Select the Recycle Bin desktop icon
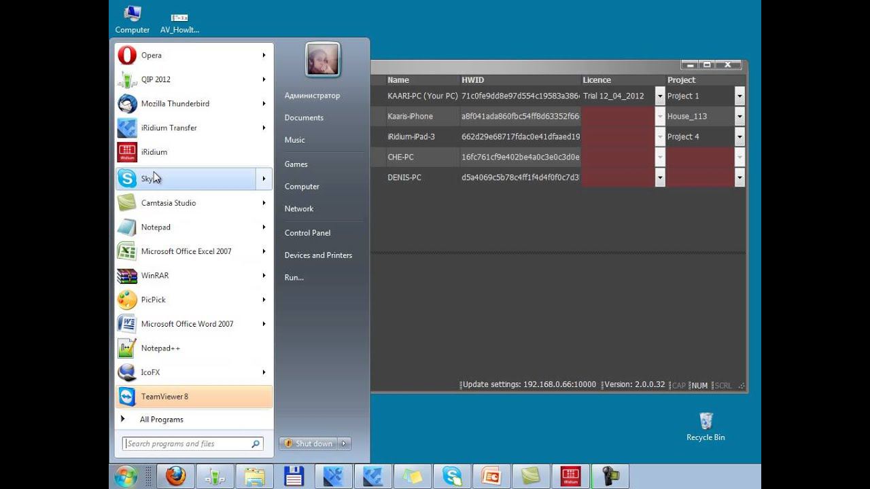Viewport: 870px width, 489px height. pos(706,427)
